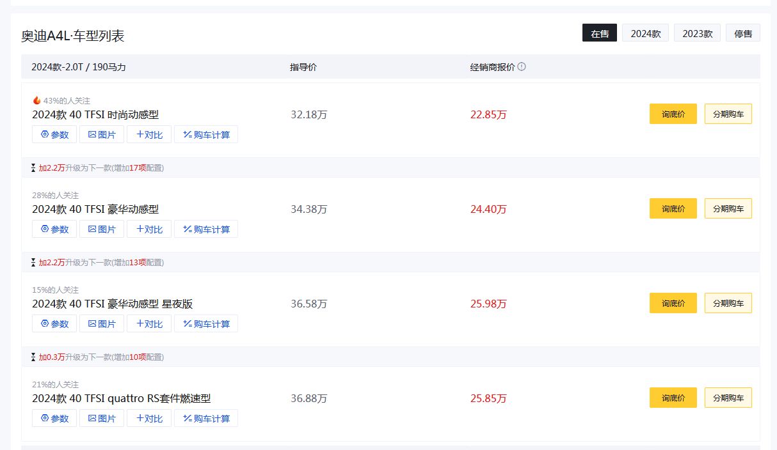Switch to the 2023款 tab

click(x=697, y=33)
